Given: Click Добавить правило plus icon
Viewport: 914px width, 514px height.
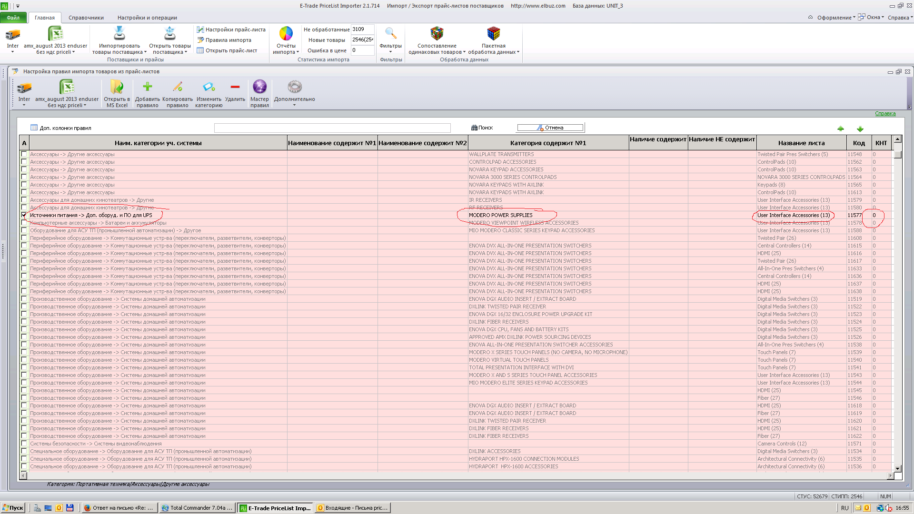Looking at the screenshot, I should click(148, 87).
